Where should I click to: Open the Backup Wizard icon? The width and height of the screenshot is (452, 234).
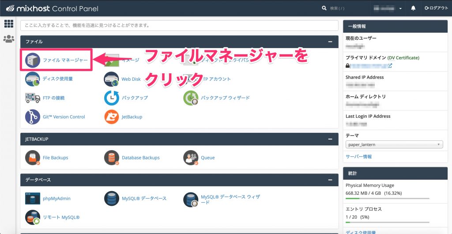[191, 98]
